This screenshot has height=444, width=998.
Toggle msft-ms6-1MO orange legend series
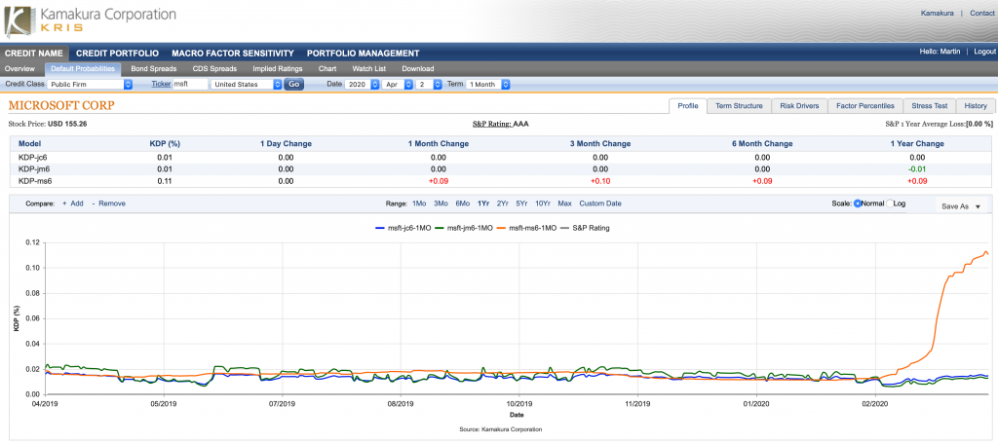[x=527, y=227]
